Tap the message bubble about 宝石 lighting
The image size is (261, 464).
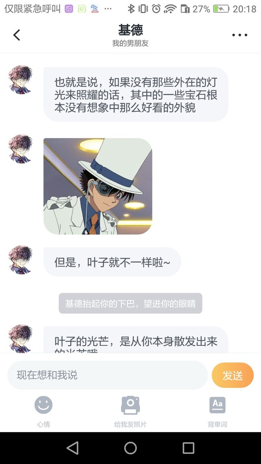point(136,95)
